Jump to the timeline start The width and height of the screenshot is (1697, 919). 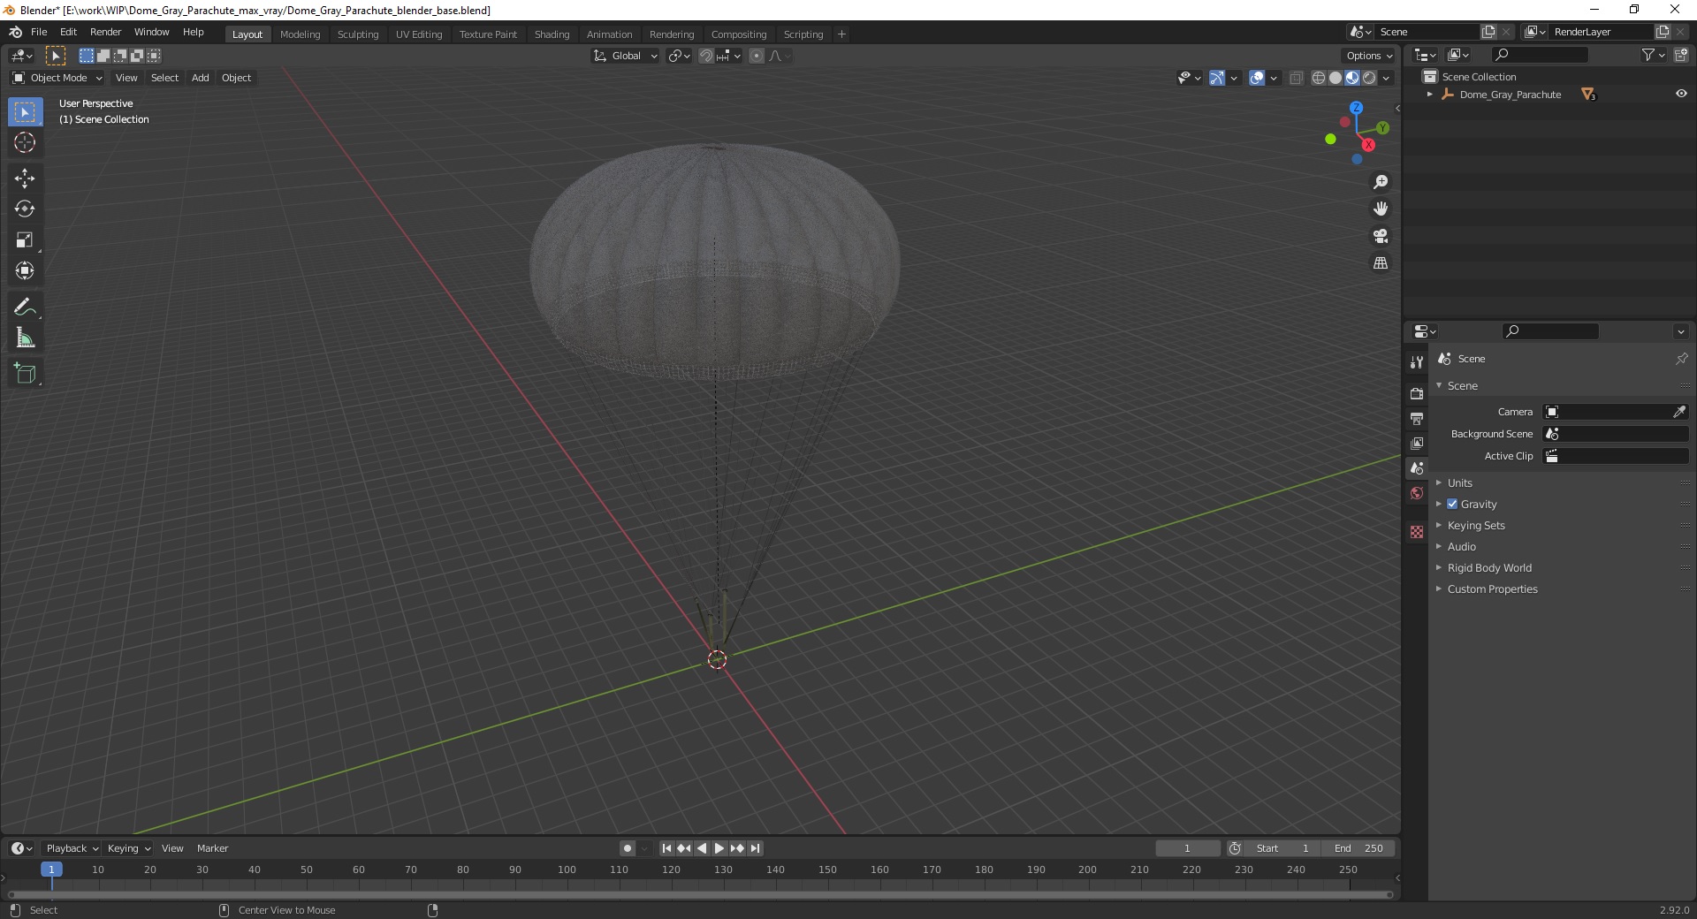point(666,848)
